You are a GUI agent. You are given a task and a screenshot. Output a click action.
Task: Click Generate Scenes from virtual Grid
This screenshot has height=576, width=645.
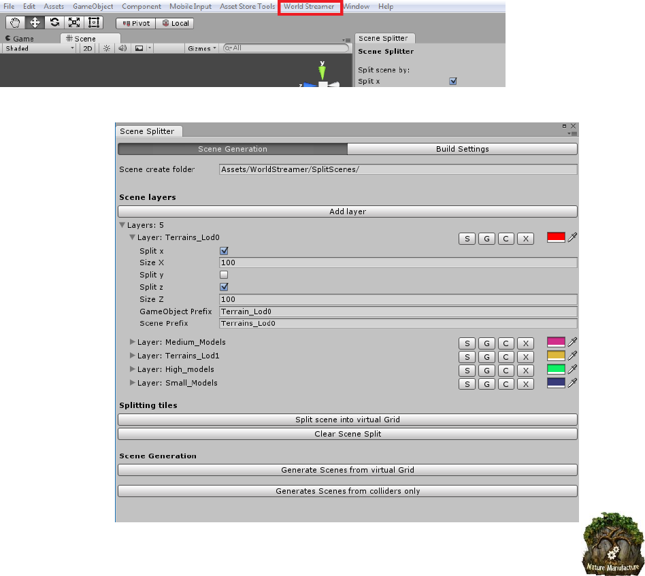coord(348,470)
